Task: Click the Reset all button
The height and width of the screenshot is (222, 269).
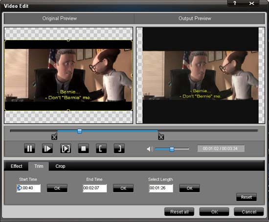Action: (x=179, y=212)
